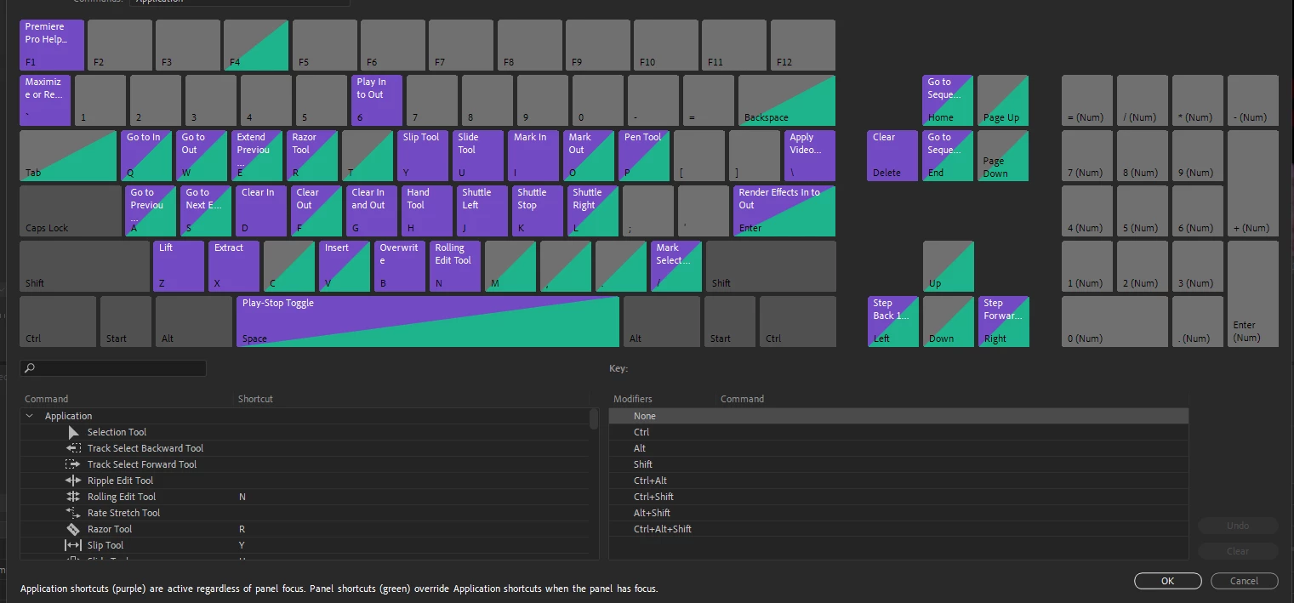The width and height of the screenshot is (1294, 603).
Task: Click the Slip Tool icon in command list
Action: (x=73, y=545)
